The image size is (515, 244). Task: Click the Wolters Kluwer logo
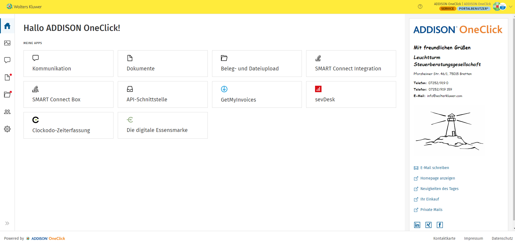pos(24,6)
